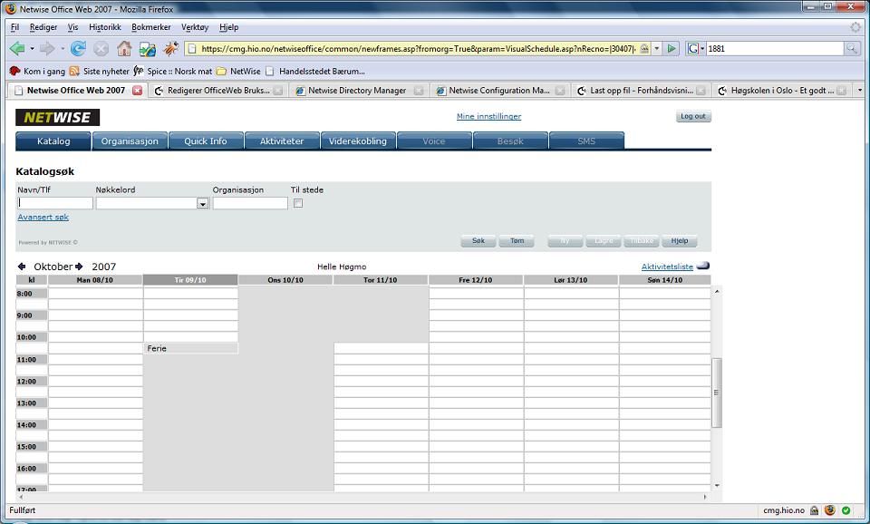
Task: Click the forward navigation arrow
Action: [x=47, y=49]
